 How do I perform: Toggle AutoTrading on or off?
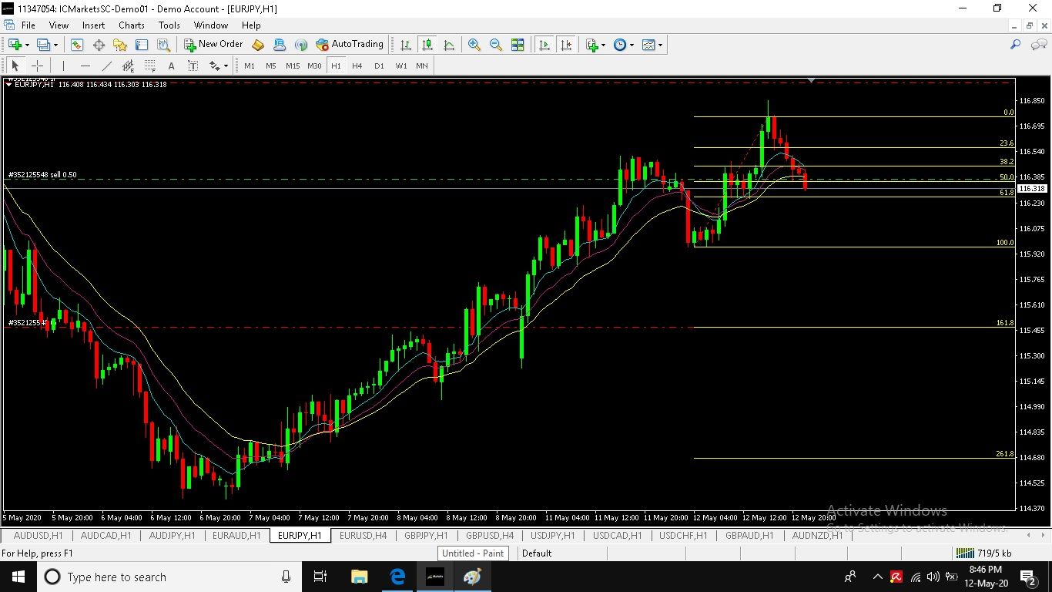(x=349, y=45)
